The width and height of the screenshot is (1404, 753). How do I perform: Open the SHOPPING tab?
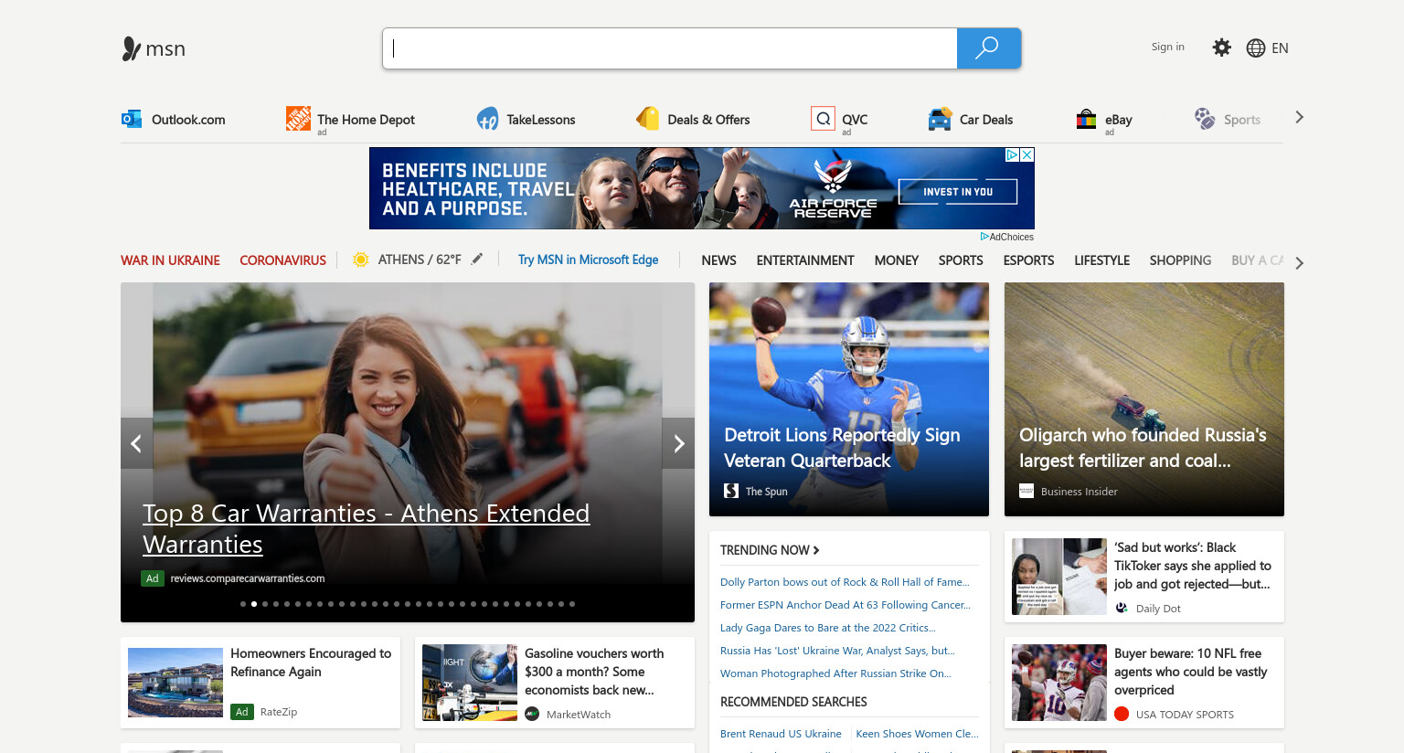1180,260
